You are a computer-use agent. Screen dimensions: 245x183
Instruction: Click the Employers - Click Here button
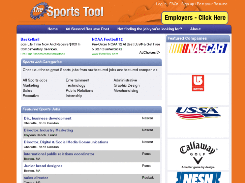[195, 17]
